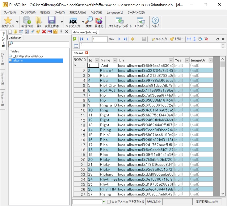Open the 機能(K) menu

(x=45, y=13)
